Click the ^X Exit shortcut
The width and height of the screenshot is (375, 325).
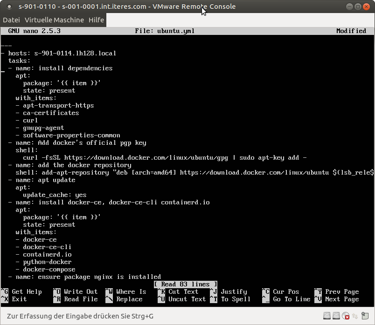(14, 299)
